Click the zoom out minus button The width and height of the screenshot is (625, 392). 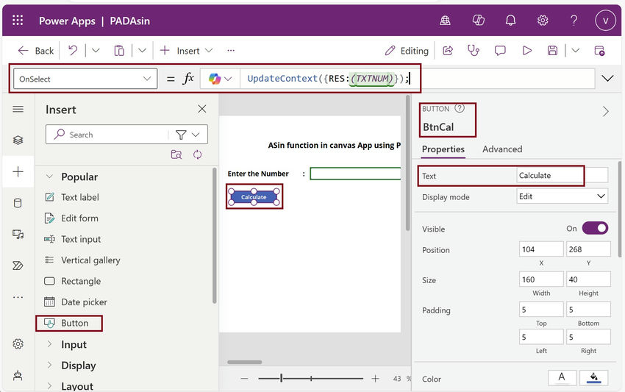pyautogui.click(x=245, y=379)
